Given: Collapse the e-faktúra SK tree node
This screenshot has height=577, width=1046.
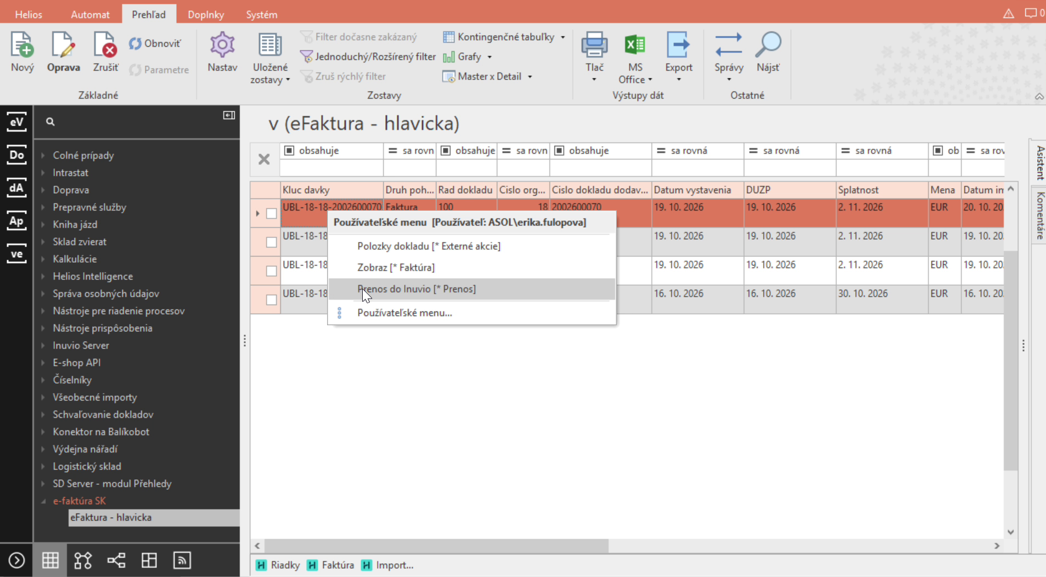Looking at the screenshot, I should click(43, 501).
